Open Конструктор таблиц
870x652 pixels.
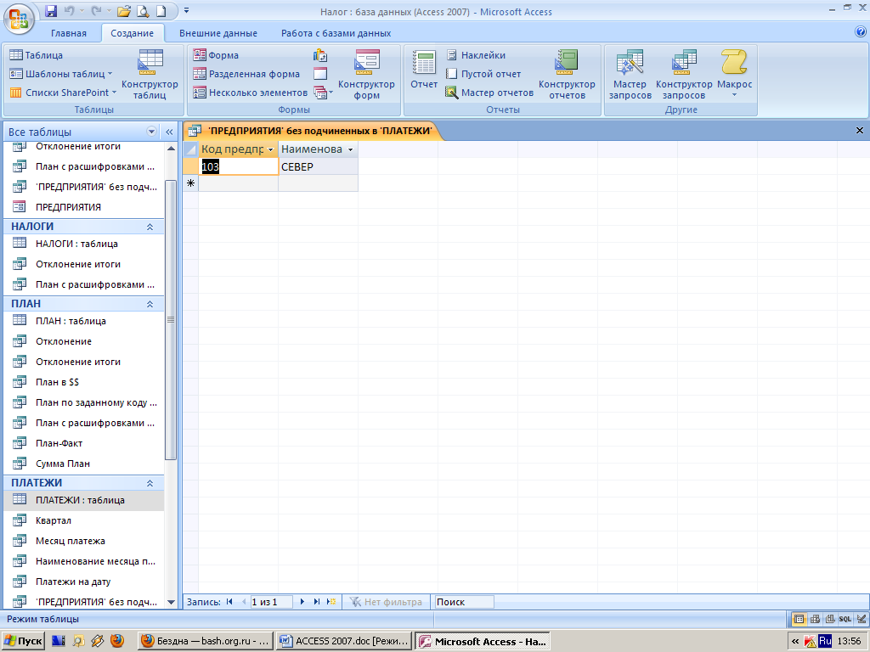[x=150, y=75]
